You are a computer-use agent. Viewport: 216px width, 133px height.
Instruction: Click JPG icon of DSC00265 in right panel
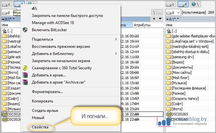(x=169, y=114)
